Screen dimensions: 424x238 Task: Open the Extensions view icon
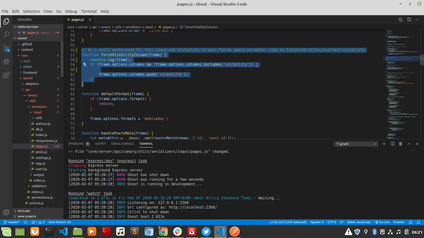click(x=6, y=75)
